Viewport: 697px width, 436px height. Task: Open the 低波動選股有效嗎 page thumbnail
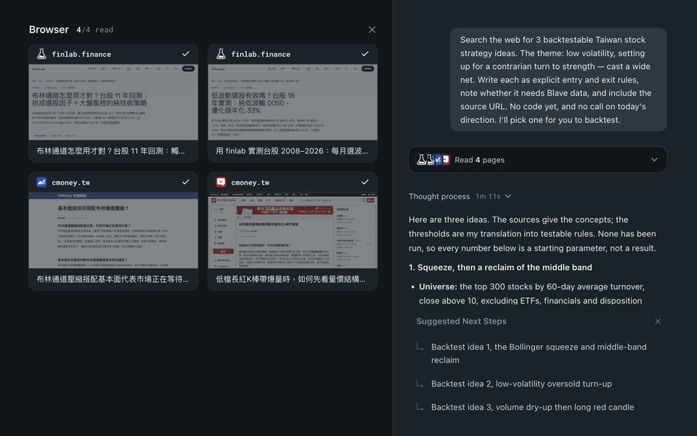(x=293, y=102)
